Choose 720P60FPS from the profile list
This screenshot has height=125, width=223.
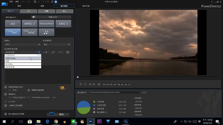23,56
